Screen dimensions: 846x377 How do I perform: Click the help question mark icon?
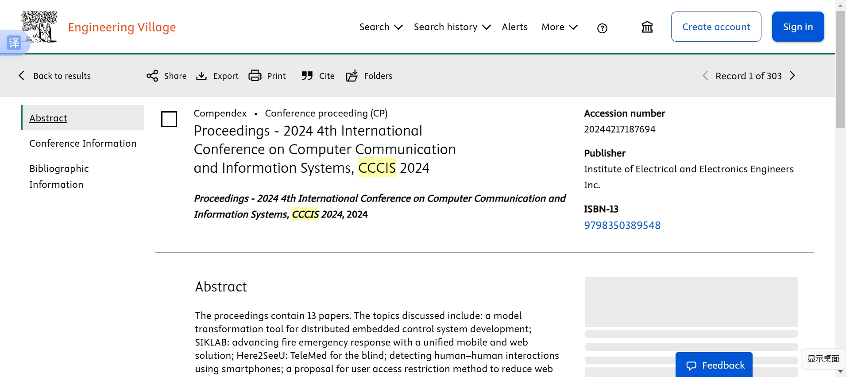[602, 28]
